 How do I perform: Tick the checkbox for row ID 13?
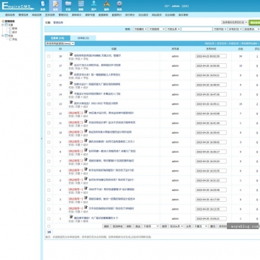[x=49, y=104]
